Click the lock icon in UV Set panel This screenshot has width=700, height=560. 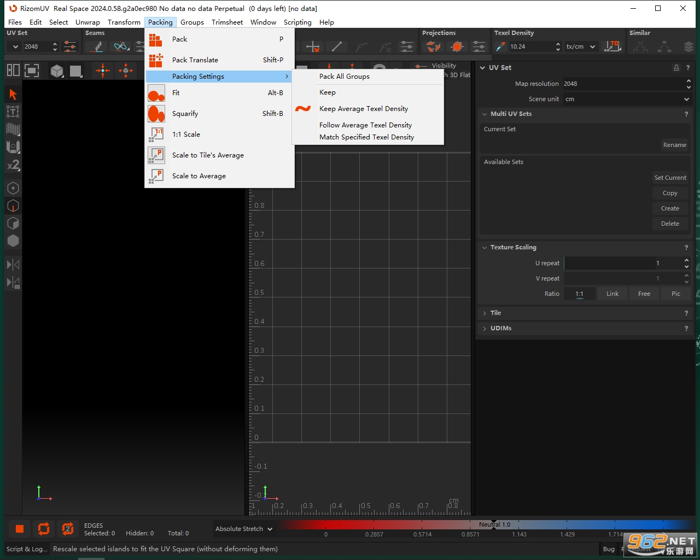[676, 68]
